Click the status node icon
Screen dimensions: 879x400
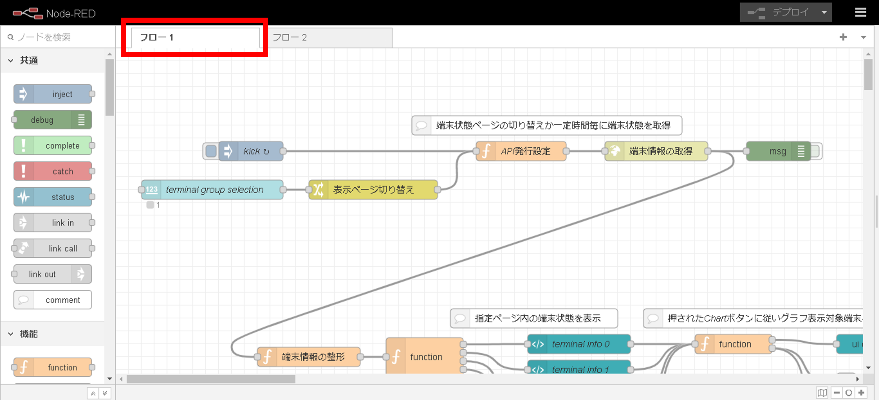click(22, 197)
